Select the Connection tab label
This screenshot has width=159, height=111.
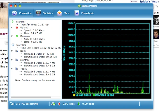[x=25, y=13]
